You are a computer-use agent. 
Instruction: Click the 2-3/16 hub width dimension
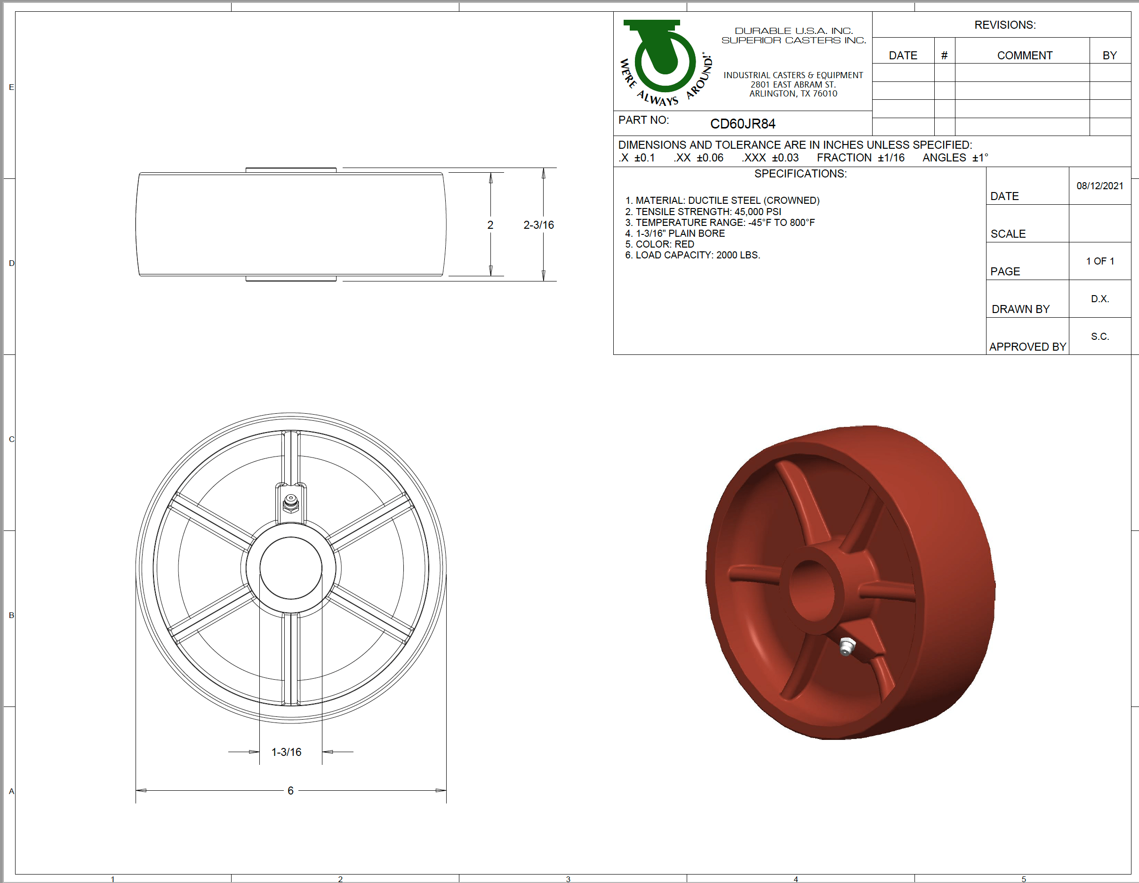click(538, 225)
